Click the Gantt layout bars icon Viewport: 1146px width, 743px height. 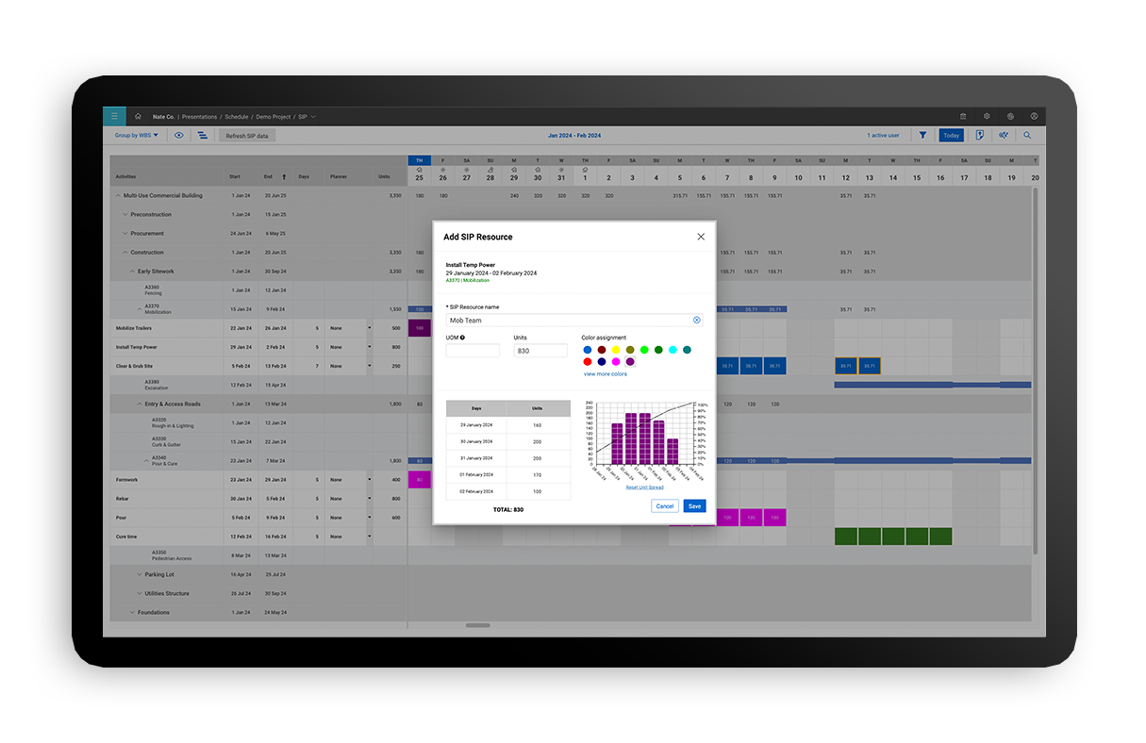tap(203, 135)
